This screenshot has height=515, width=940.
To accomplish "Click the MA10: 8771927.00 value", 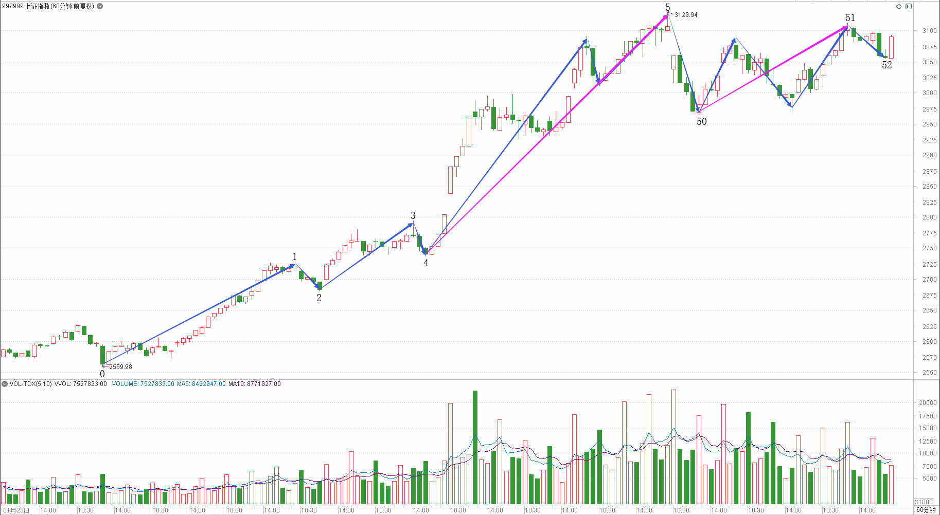I will [255, 384].
